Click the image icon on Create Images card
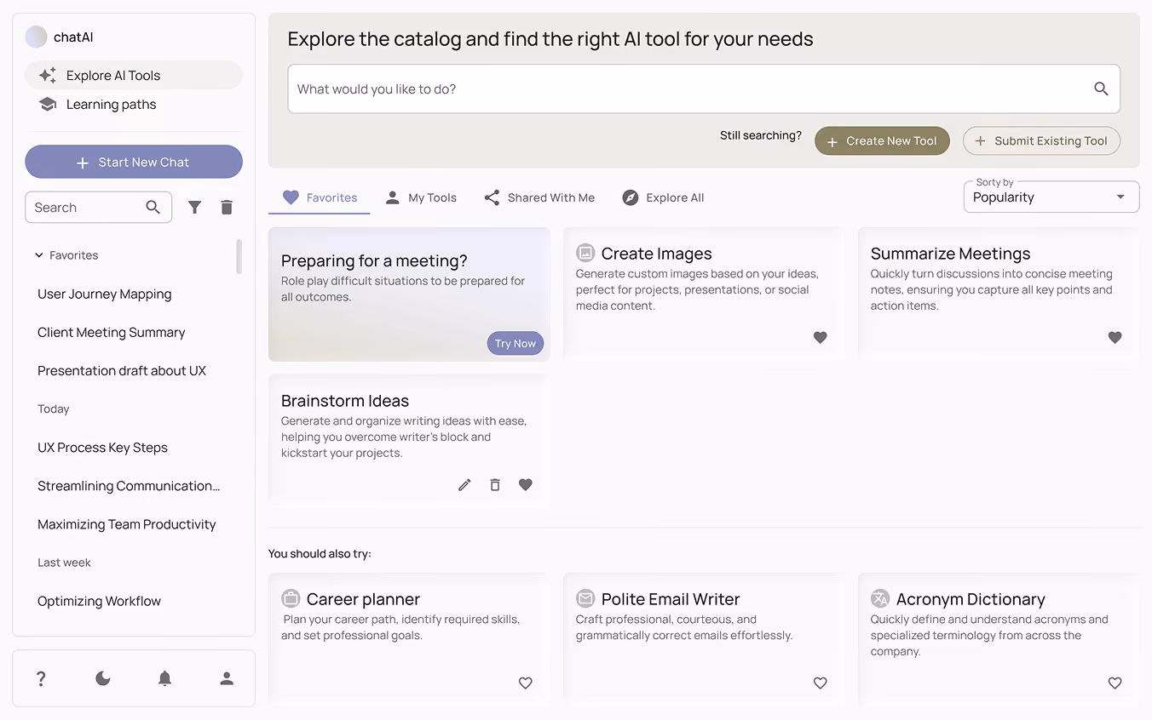Viewport: 1152px width, 720px height. tap(585, 253)
